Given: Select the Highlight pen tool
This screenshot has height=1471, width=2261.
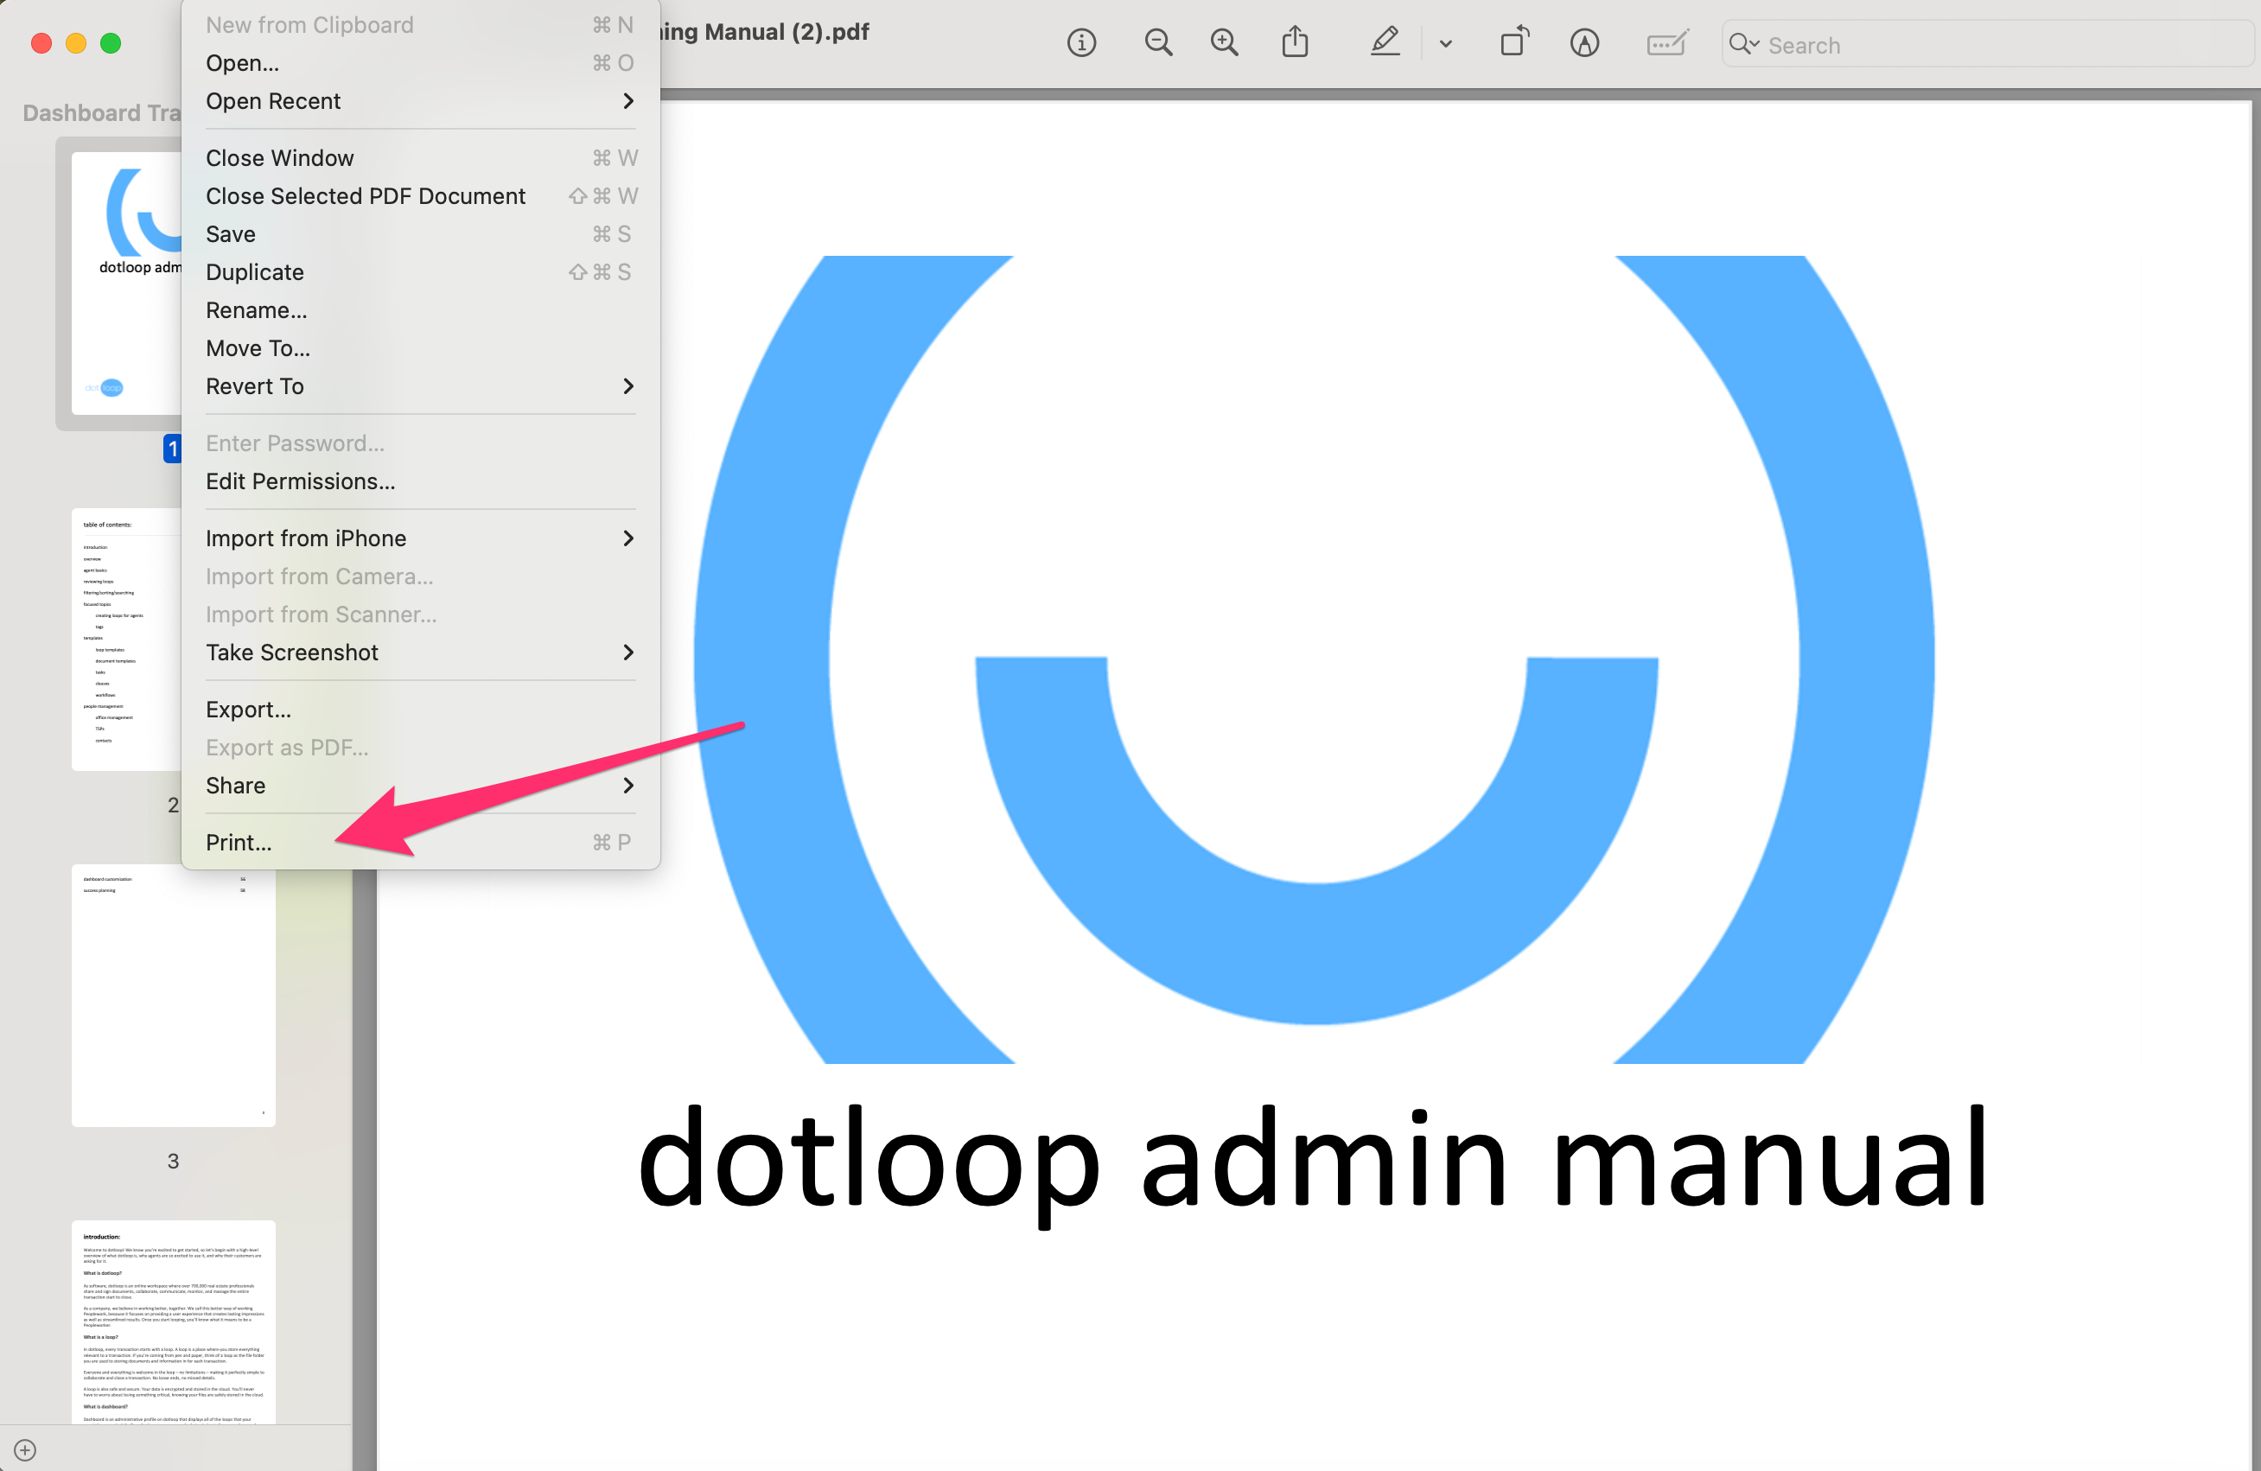Looking at the screenshot, I should click(x=1385, y=42).
